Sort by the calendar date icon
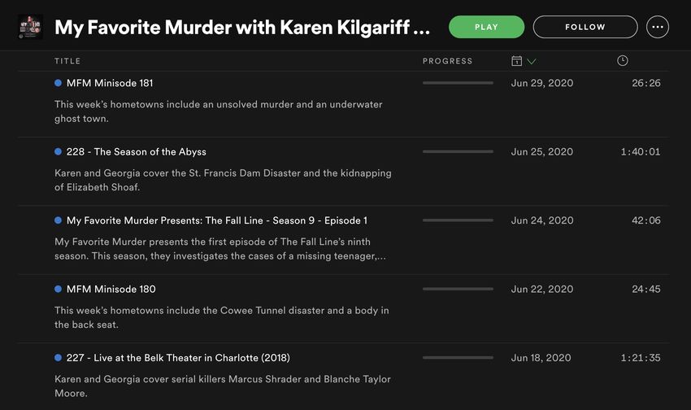691x410 pixels. (516, 61)
